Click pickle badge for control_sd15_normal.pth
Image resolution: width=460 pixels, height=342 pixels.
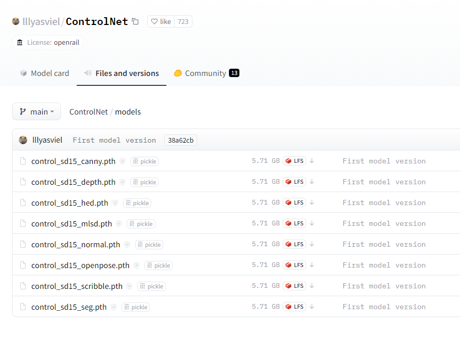(149, 245)
